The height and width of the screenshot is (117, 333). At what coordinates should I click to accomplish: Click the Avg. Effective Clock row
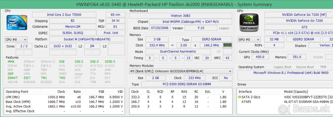(x=64, y=111)
